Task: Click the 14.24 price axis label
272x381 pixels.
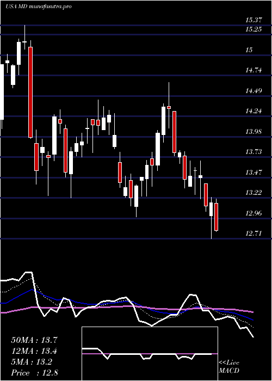Action: [254, 111]
